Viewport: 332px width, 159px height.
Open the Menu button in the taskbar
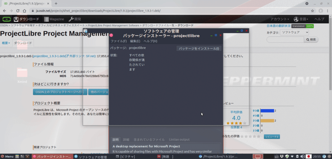click(x=7, y=157)
